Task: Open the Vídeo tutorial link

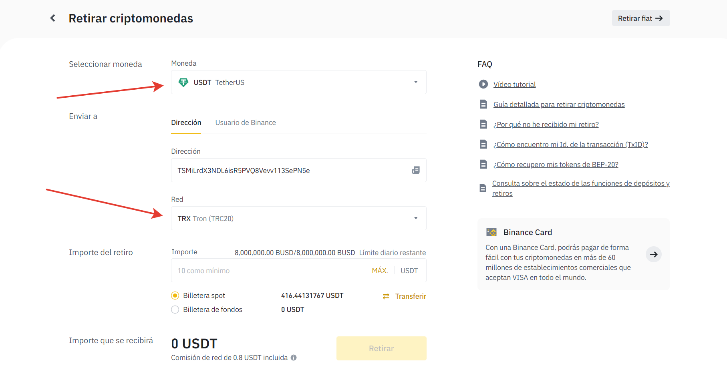Action: [514, 84]
